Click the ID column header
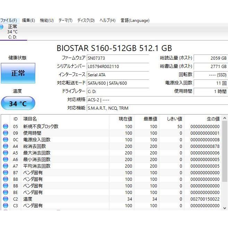Image resolution: width=228 pixels, height=228 pixels. [x=15, y=119]
